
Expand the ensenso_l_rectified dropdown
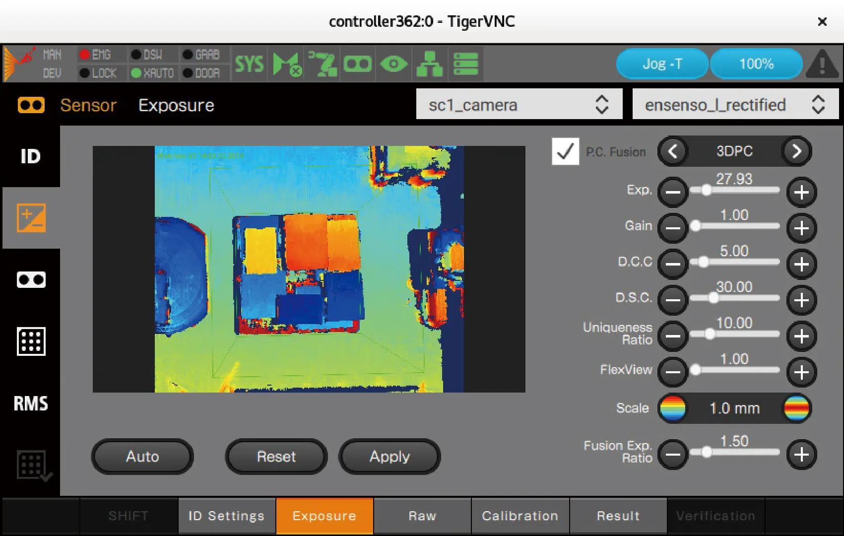point(735,105)
